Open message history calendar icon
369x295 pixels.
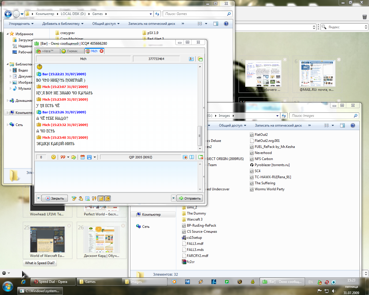(83, 157)
